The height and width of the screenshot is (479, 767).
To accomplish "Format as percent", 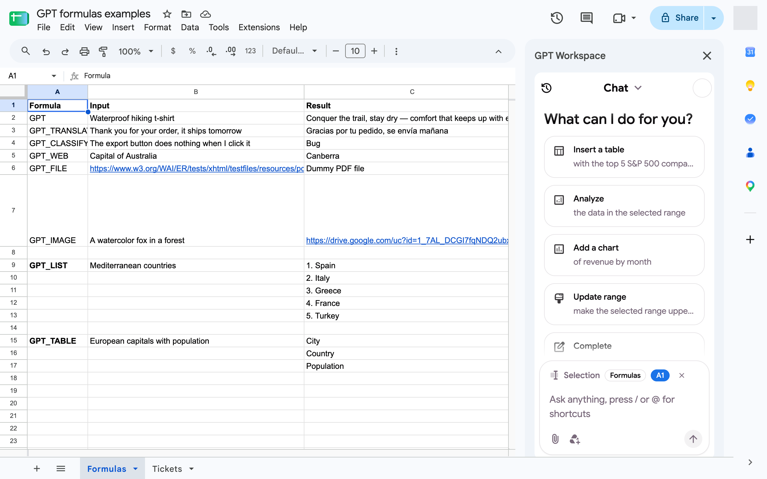I will tap(192, 51).
